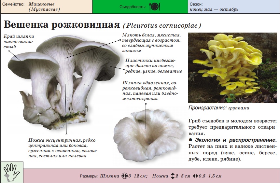
Task: Open the yellow mushroom cluster photo
Action: coord(232,67)
